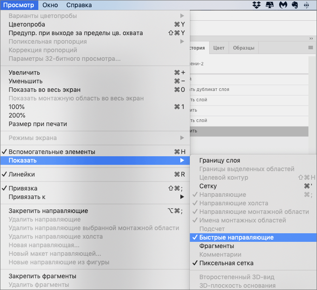
Task: Open the Dropbox menu bar icon
Action: pyautogui.click(x=257, y=5)
